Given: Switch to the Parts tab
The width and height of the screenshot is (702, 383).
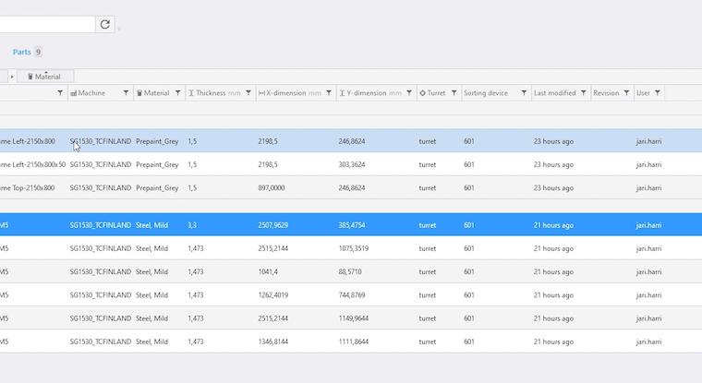Looking at the screenshot, I should (22, 52).
